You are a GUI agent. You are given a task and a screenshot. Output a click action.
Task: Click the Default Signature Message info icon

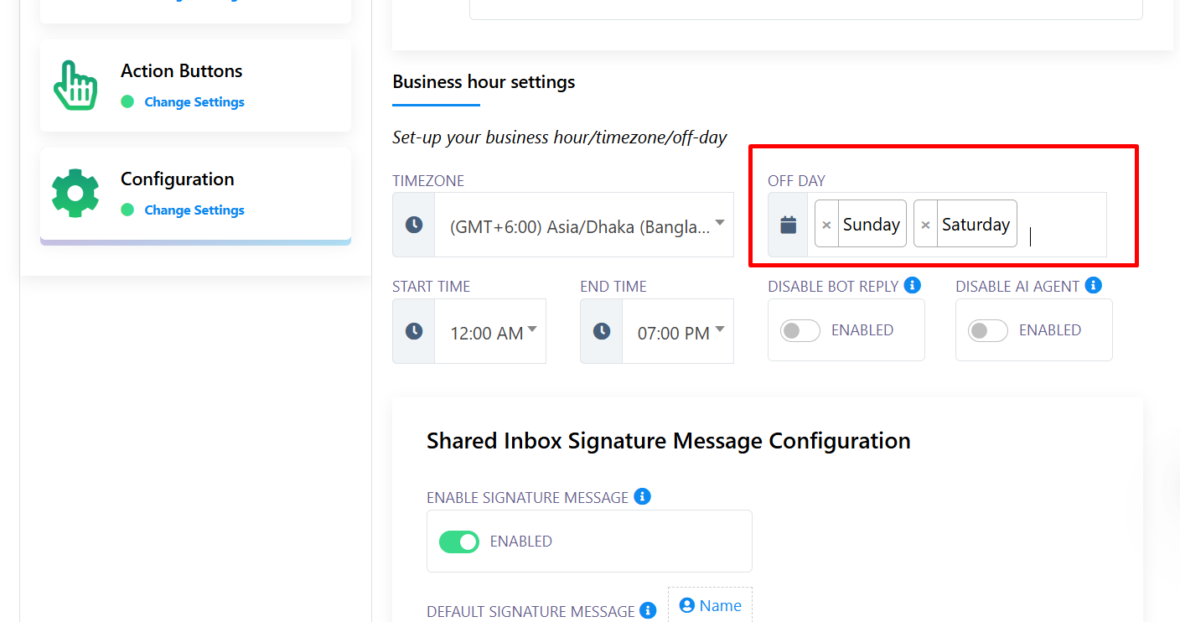pyautogui.click(x=648, y=611)
